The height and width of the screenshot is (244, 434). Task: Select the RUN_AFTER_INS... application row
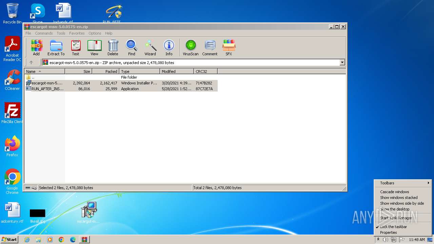pyautogui.click(x=121, y=89)
